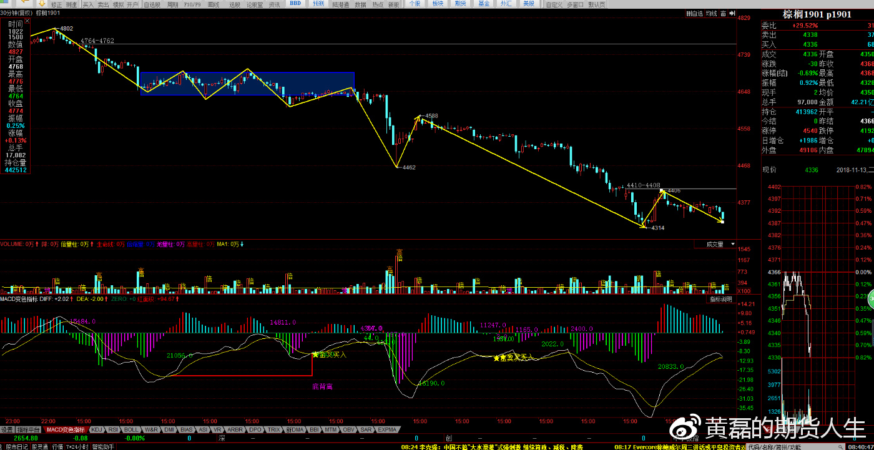874x450 pixels.
Task: Click the 4314 low price marker
Action: click(657, 228)
